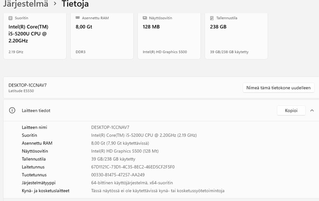This screenshot has height=201, width=319.
Task: Click the Suoritin row label in device details
Action: [x=29, y=135]
